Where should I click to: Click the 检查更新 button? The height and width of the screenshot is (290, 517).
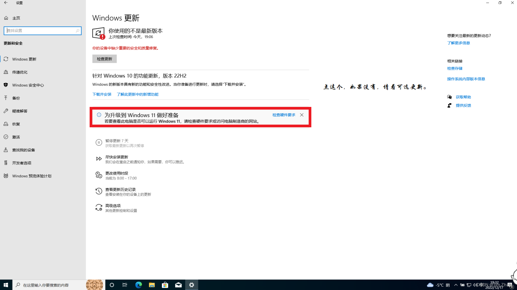pyautogui.click(x=104, y=59)
